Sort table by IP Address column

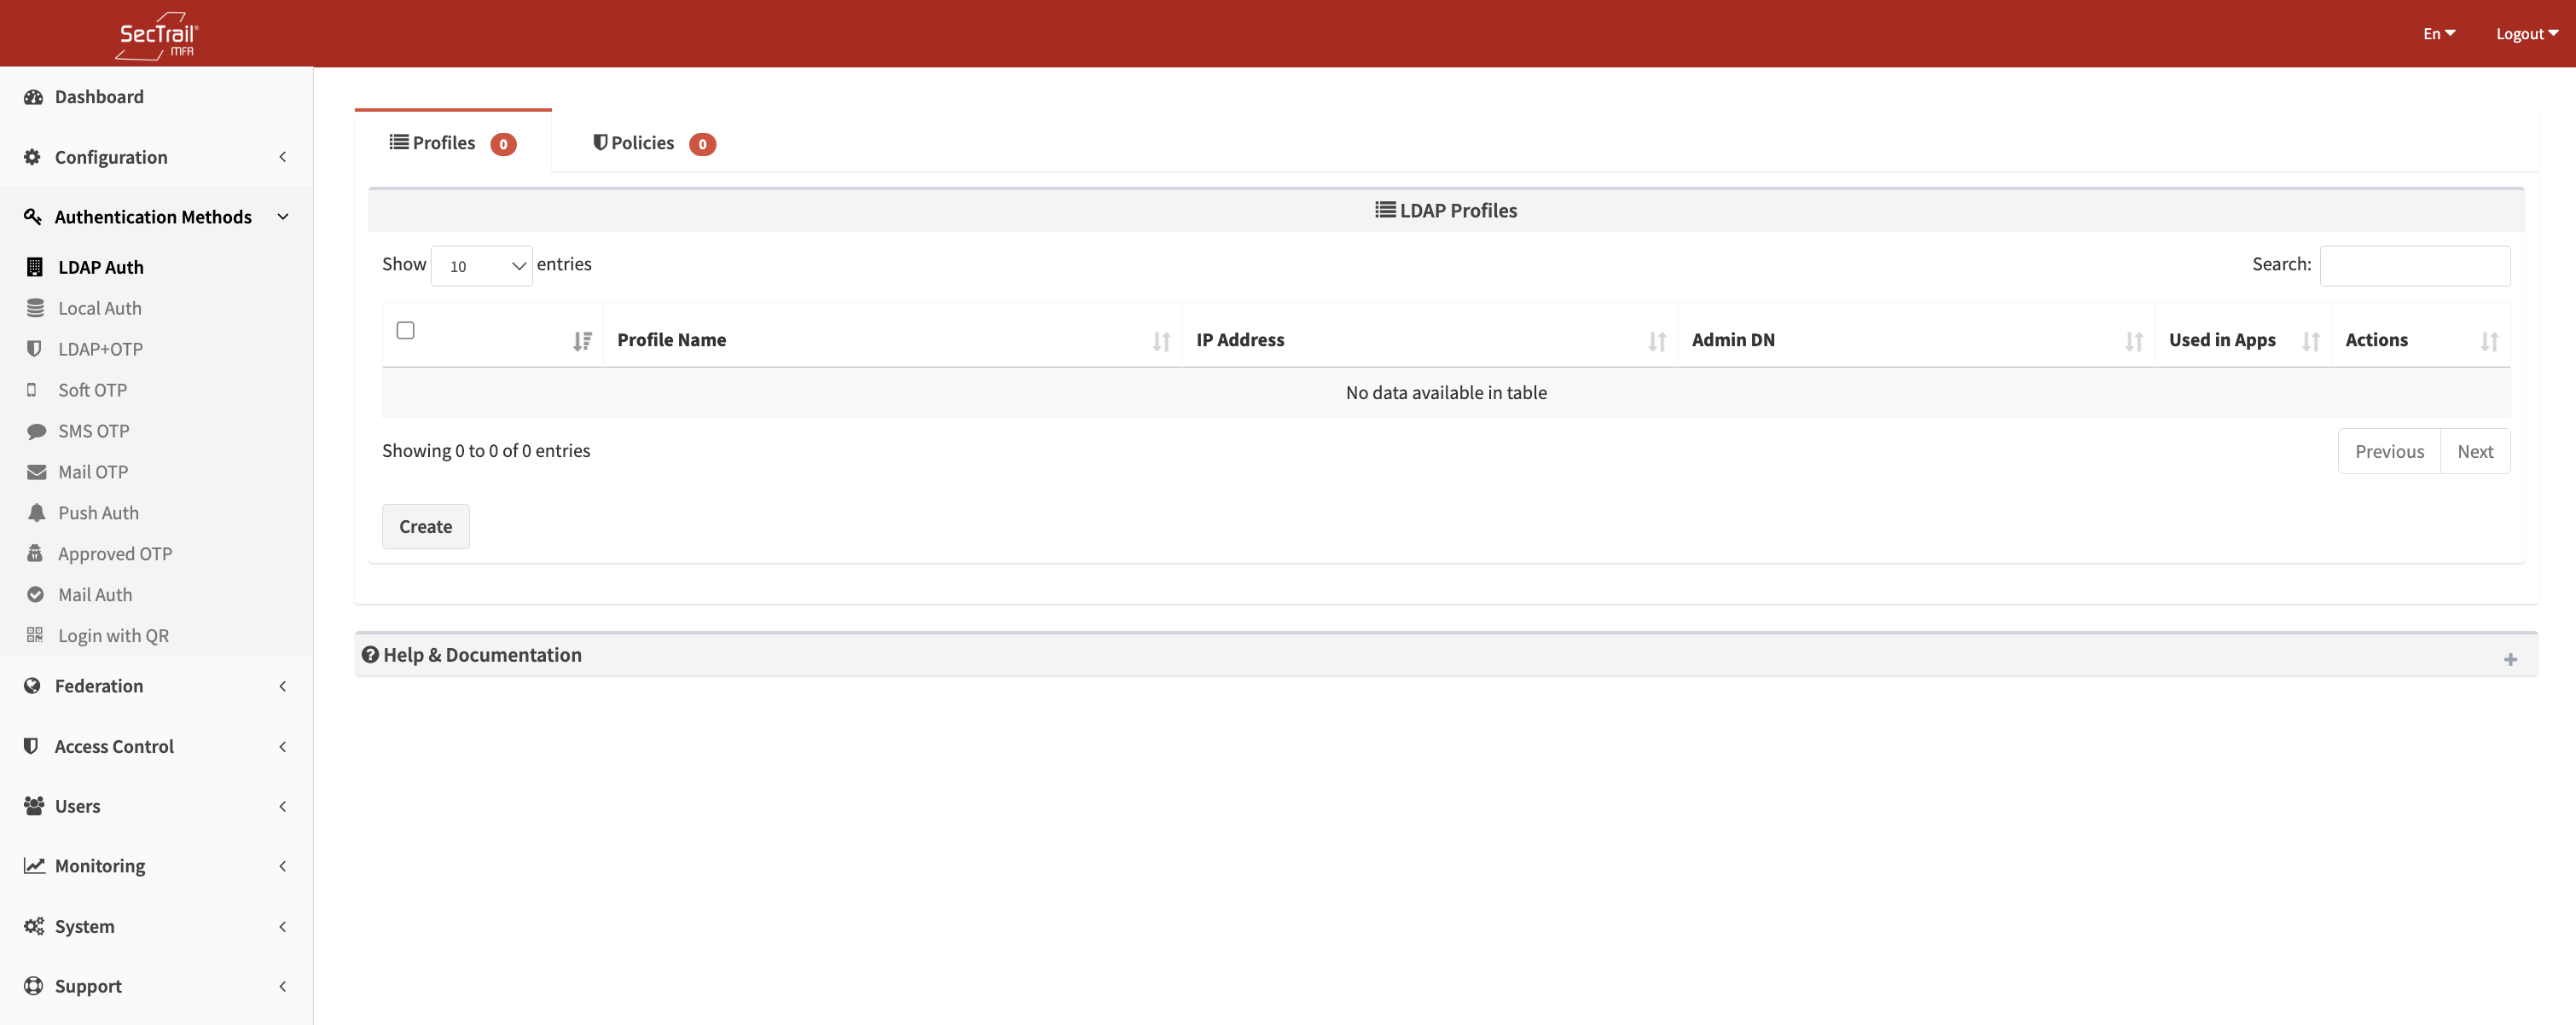point(1239,340)
